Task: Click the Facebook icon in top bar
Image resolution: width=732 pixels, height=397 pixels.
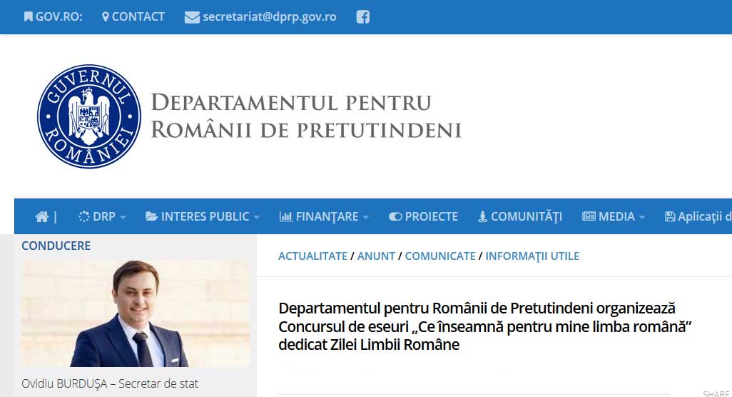Action: (362, 17)
